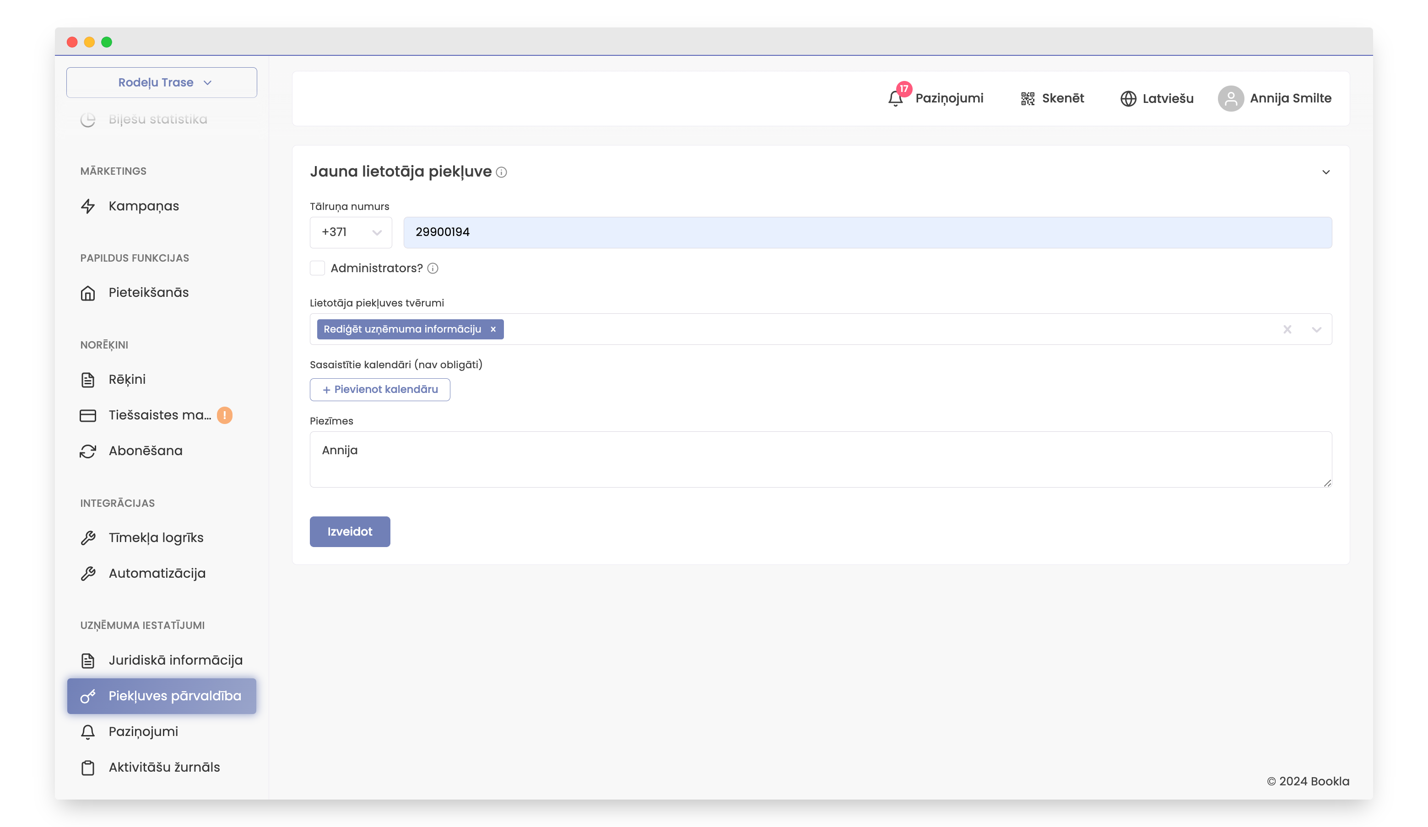This screenshot has height=827, width=1428.
Task: Remove the Rediģēt uzņēmuma informāciju tag
Action: [493, 329]
